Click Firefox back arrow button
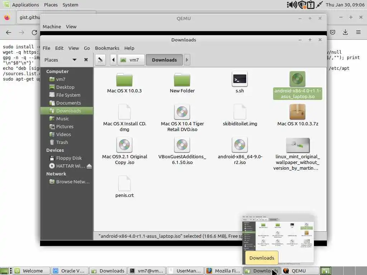367x275 pixels. (9, 32)
